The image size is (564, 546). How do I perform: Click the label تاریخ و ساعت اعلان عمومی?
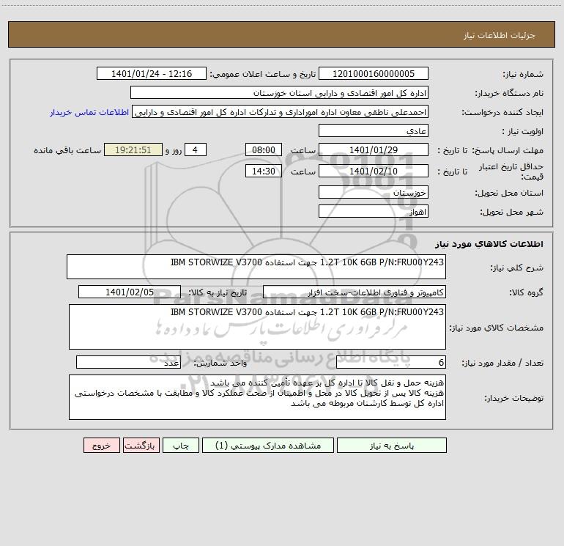click(263, 75)
